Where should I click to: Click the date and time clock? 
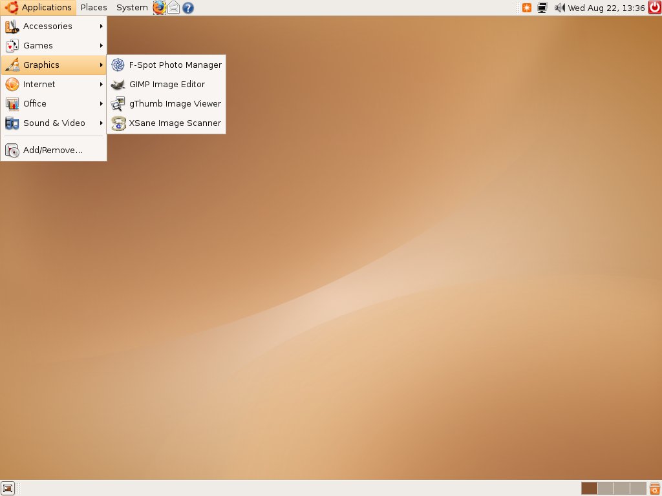[x=606, y=8]
